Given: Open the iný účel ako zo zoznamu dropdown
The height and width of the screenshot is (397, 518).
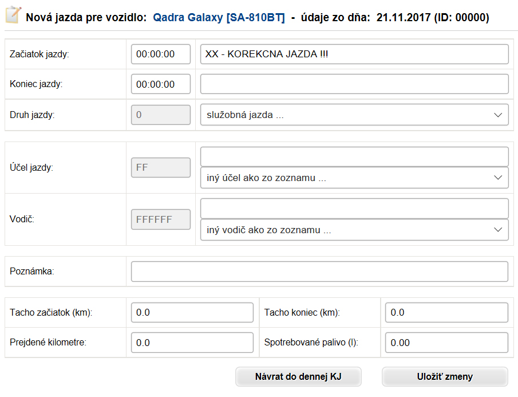Looking at the screenshot, I should pos(354,178).
